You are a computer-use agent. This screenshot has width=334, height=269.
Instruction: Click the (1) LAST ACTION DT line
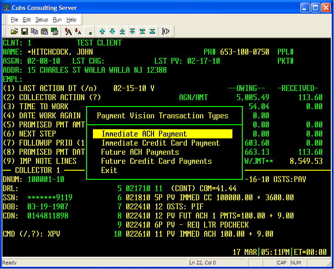click(x=50, y=88)
